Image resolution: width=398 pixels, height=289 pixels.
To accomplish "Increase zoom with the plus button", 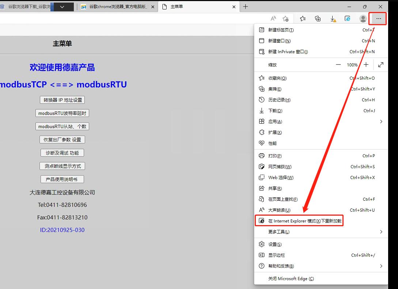I will [366, 65].
